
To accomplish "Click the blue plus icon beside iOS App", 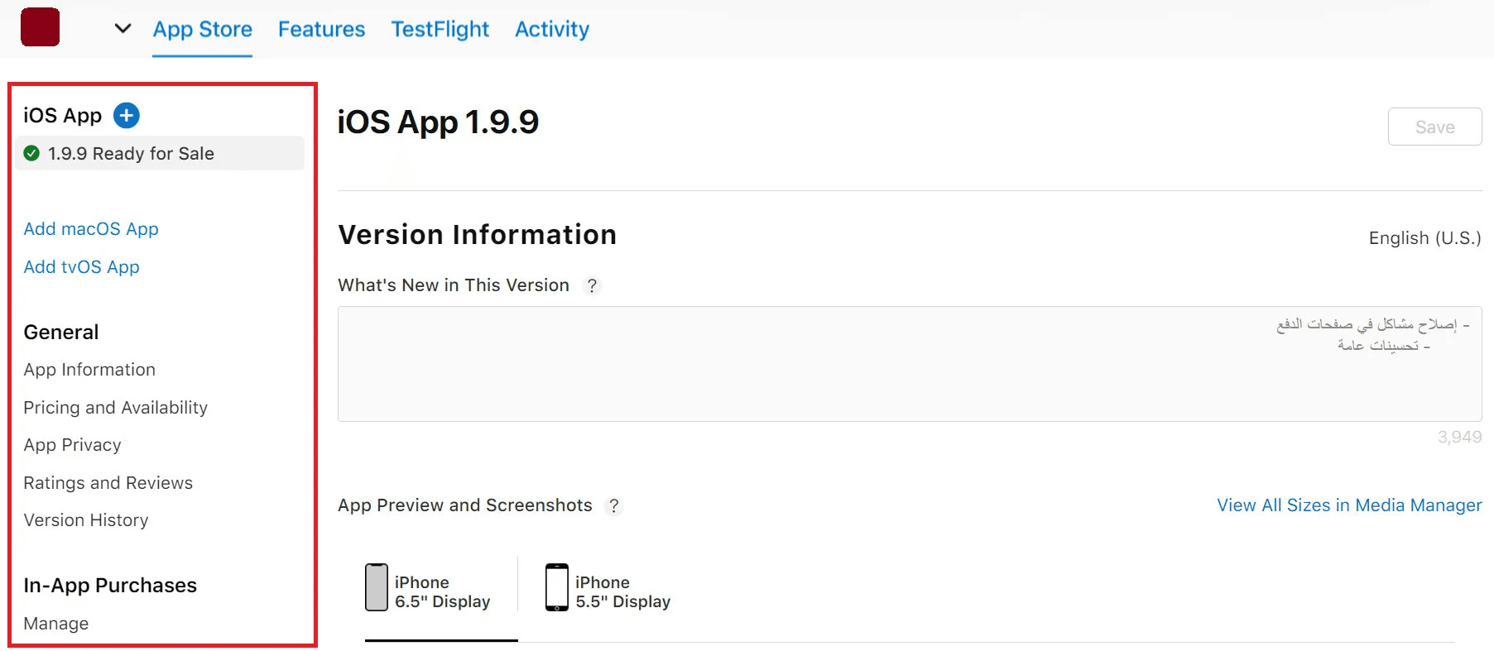I will pyautogui.click(x=127, y=115).
